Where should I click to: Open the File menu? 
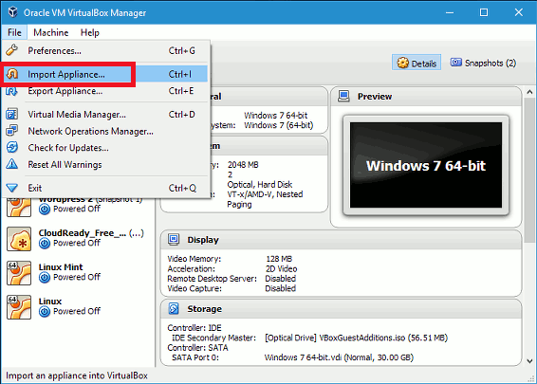point(14,32)
